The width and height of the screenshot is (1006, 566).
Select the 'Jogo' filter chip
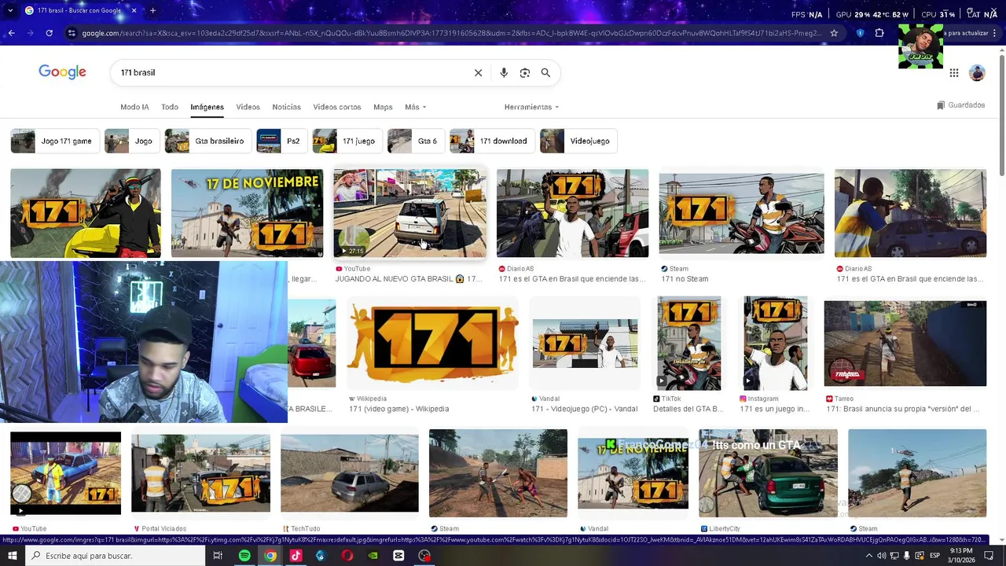[x=131, y=141]
